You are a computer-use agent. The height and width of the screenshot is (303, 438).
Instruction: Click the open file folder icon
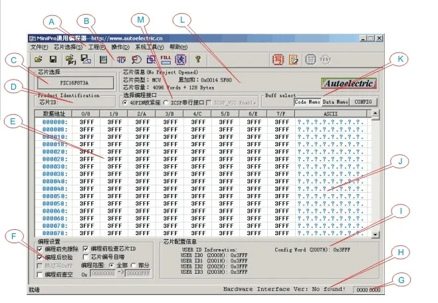coord(39,59)
